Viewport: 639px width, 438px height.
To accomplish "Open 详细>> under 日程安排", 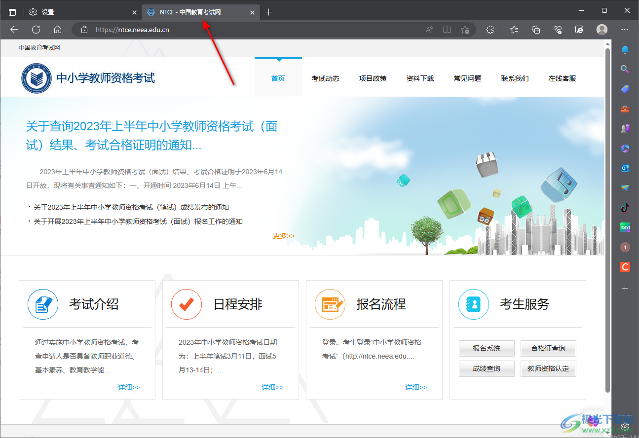I will tap(273, 387).
